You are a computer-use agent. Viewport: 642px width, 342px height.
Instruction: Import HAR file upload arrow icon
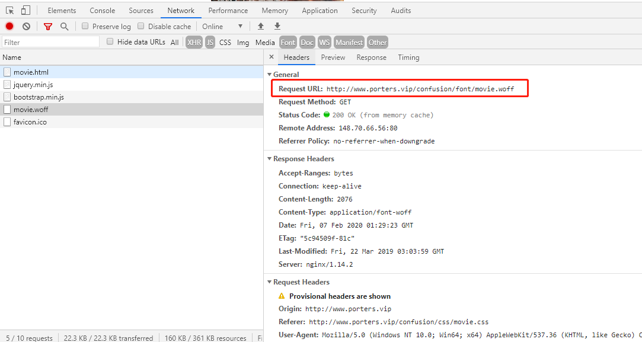(x=260, y=26)
